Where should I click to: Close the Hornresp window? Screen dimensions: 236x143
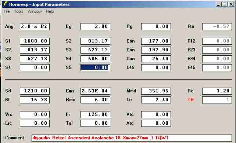[231, 4]
